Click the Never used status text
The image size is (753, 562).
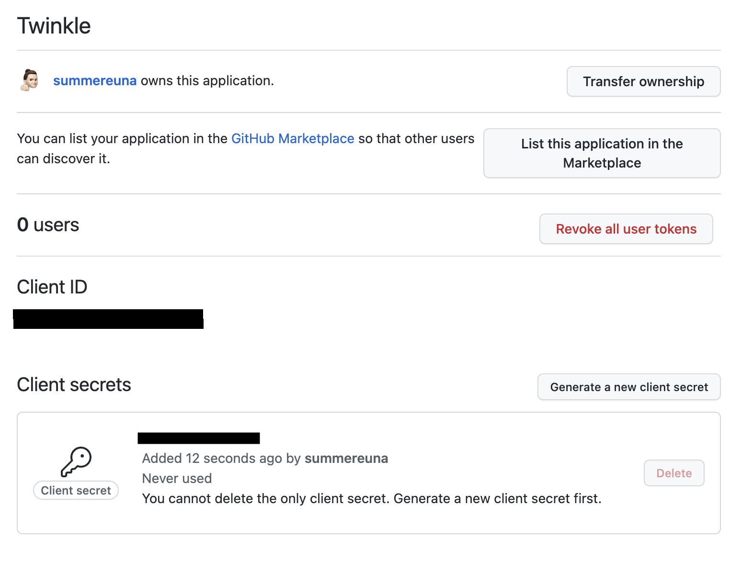click(x=177, y=479)
